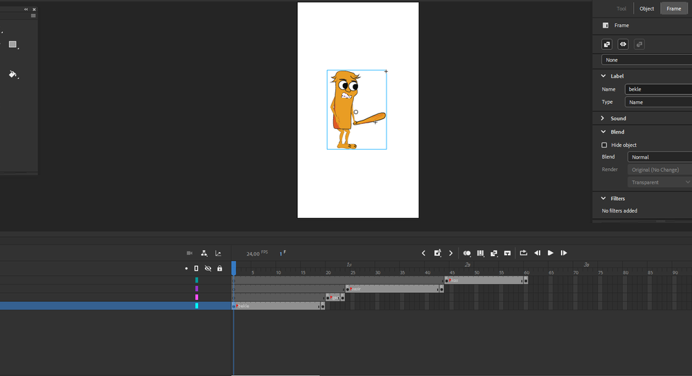Collapse the Filters section
The width and height of the screenshot is (692, 376).
click(x=603, y=198)
